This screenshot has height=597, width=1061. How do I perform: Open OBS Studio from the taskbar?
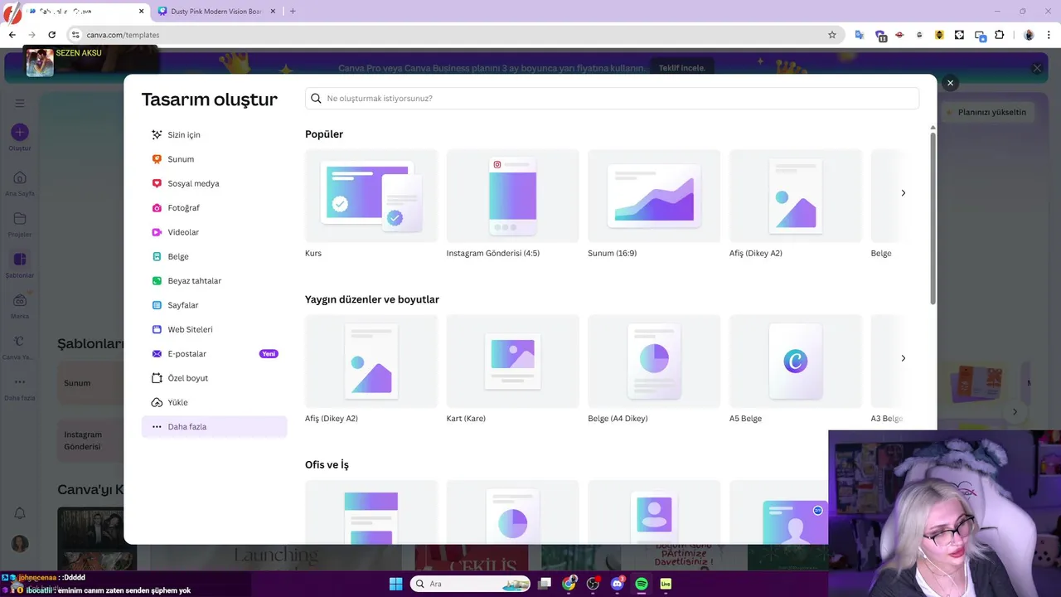[593, 584]
